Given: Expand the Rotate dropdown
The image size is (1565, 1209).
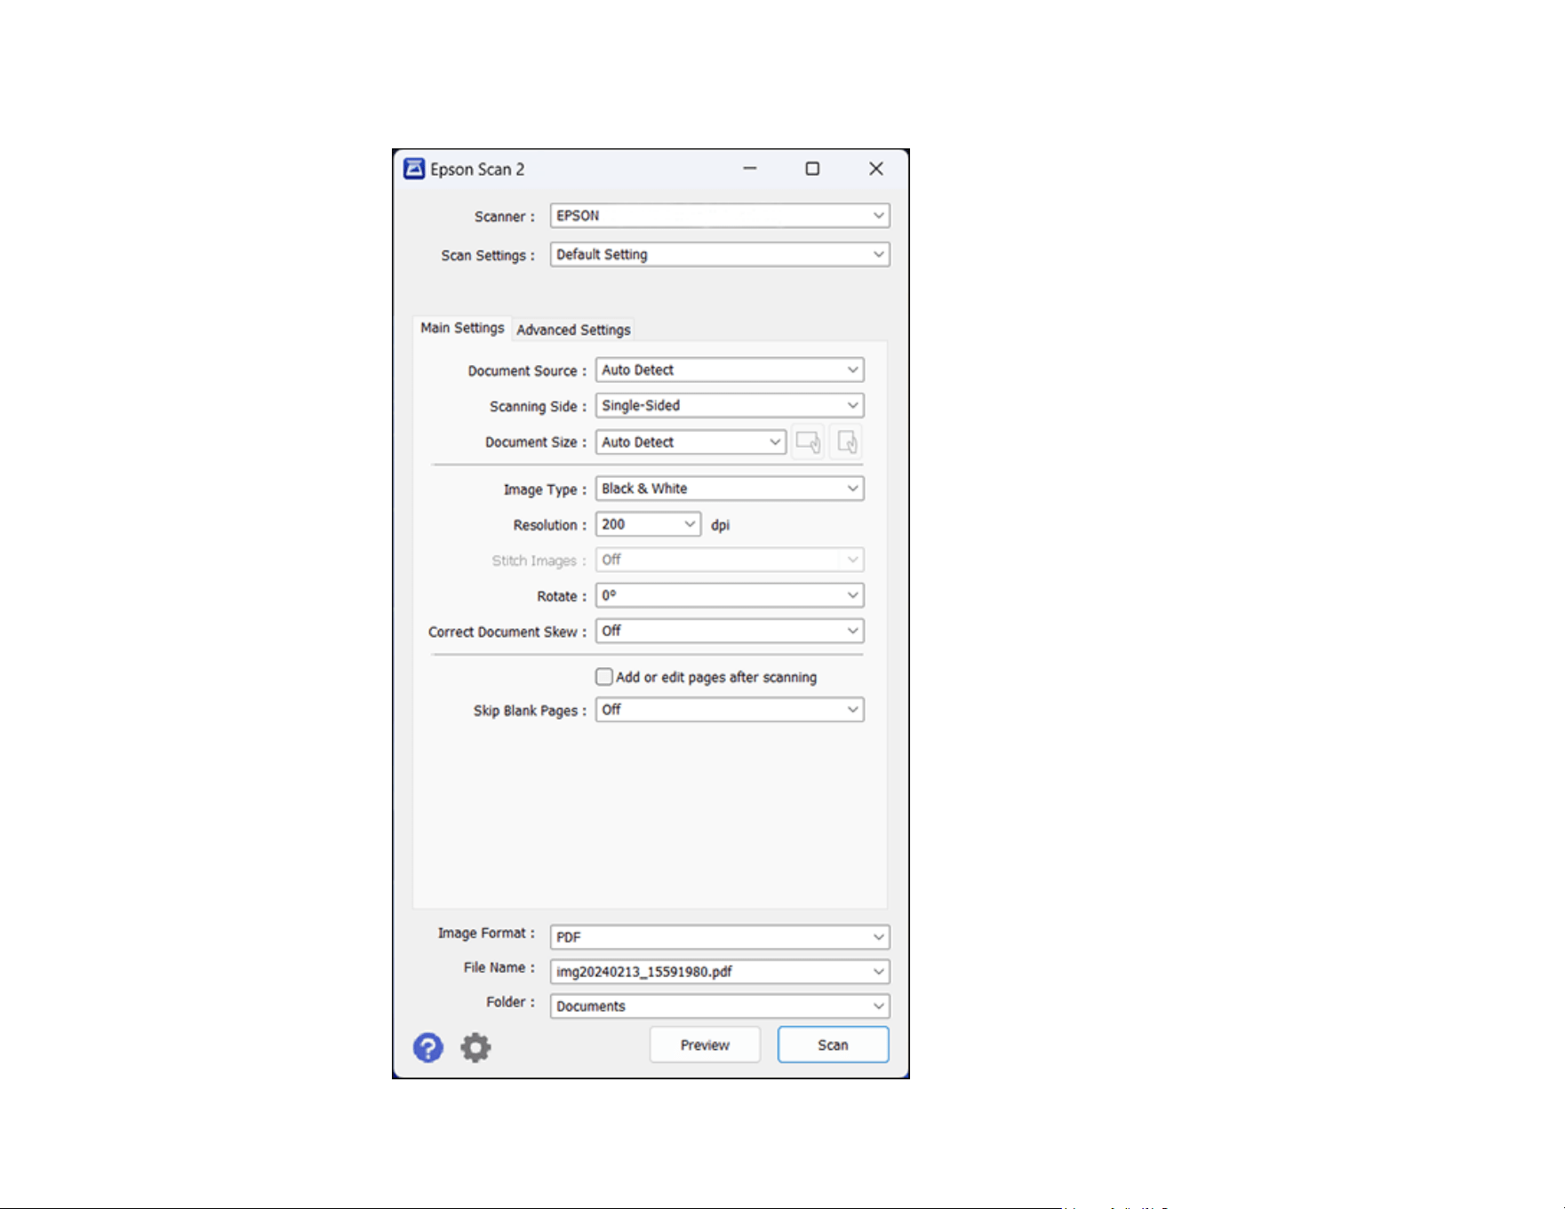Looking at the screenshot, I should (730, 595).
